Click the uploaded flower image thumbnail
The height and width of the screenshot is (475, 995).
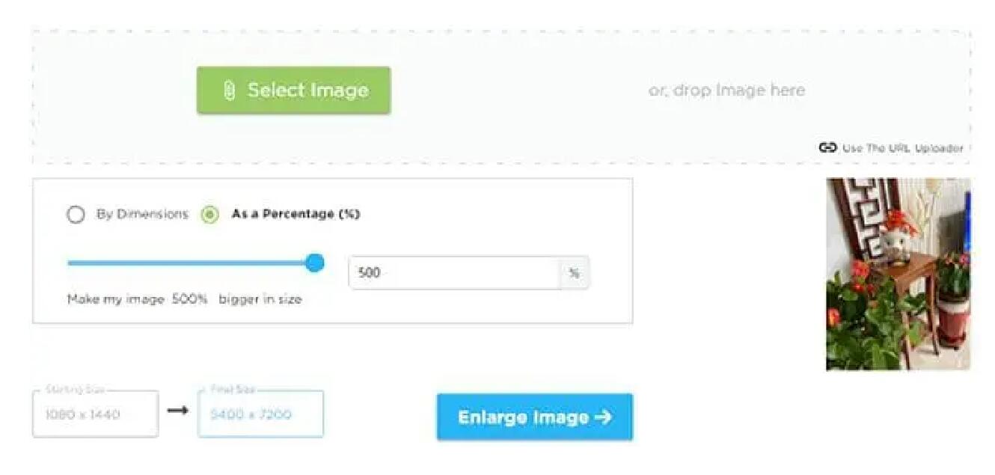897,274
